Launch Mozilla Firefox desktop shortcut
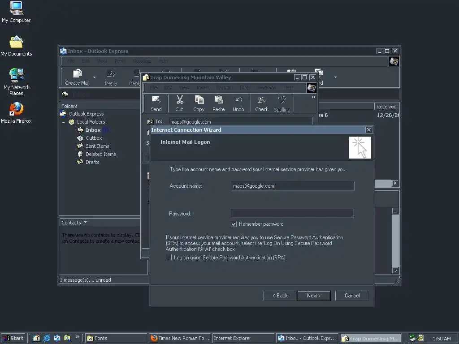Image resolution: width=459 pixels, height=344 pixels. (16, 113)
